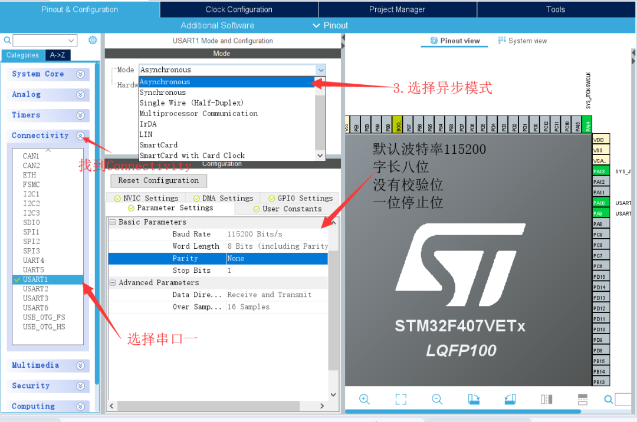637x422 pixels.
Task: Select the Pinout & Configuration tab
Action: (x=80, y=9)
